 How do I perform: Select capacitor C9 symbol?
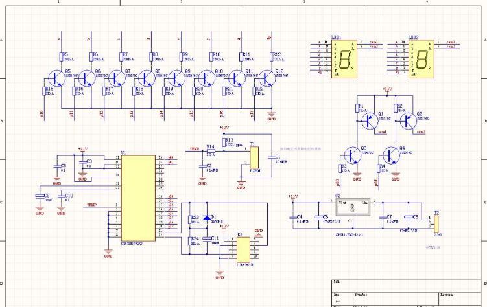tap(40, 196)
